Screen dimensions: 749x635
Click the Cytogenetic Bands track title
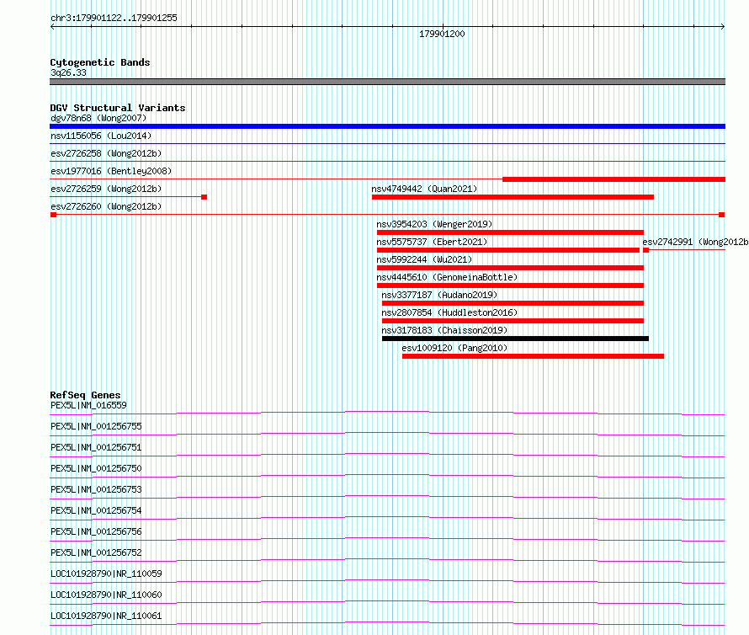[100, 62]
